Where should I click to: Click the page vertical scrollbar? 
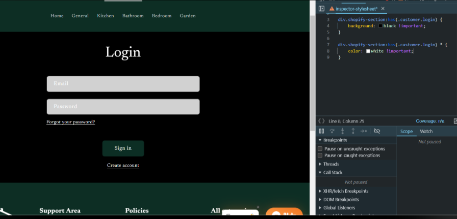pos(313,73)
